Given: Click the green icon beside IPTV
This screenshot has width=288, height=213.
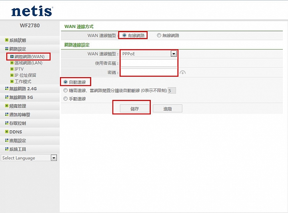Looking at the screenshot, I should tap(12, 69).
